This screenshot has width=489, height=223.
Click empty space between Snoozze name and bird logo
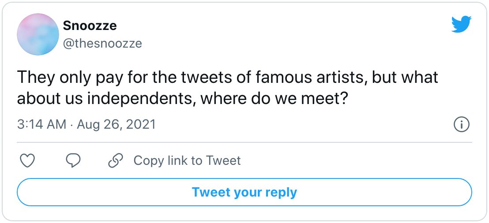281,26
